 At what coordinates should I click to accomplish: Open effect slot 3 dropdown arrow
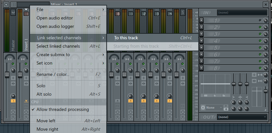tap(202, 34)
